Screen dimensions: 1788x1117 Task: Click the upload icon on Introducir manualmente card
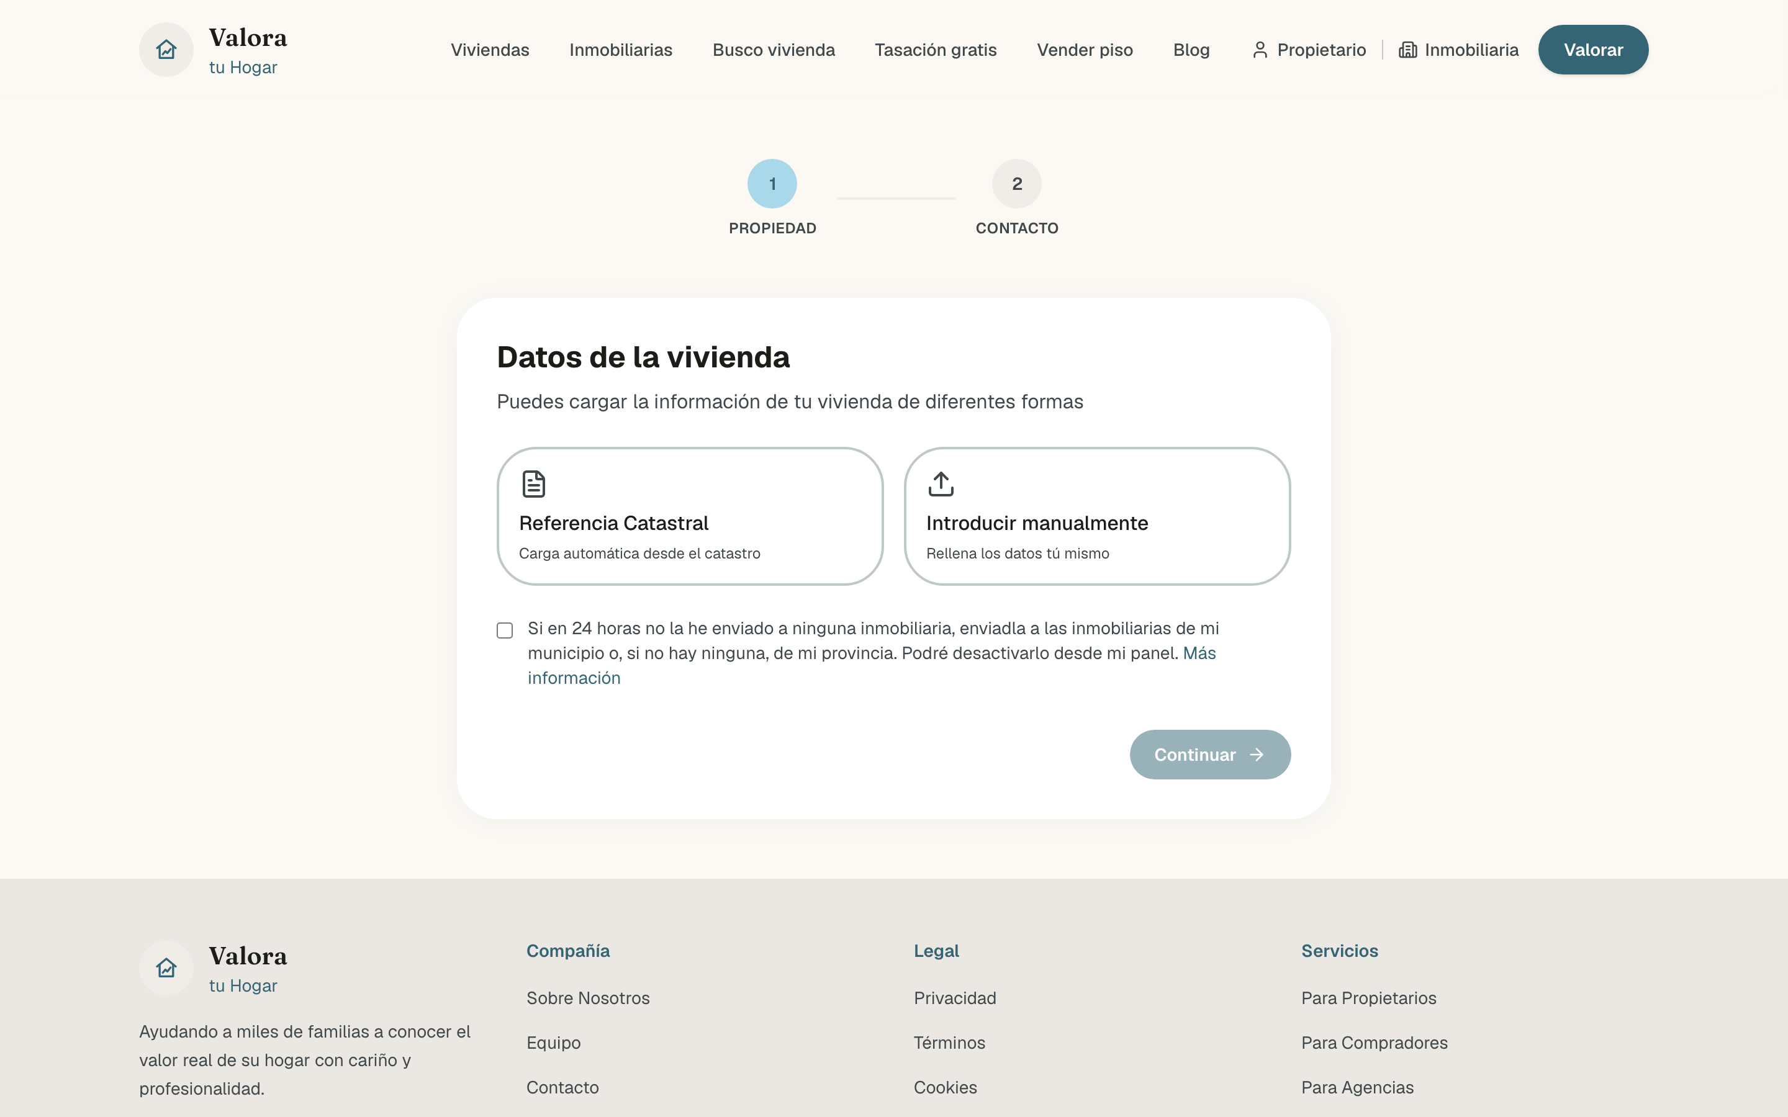(941, 484)
